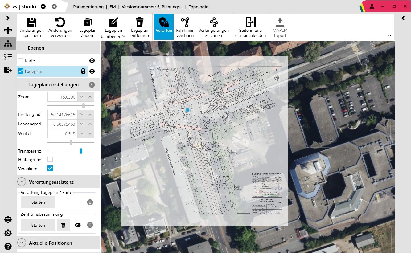Hide the Karte layer via its eye icon
The width and height of the screenshot is (411, 253).
coord(92,60)
